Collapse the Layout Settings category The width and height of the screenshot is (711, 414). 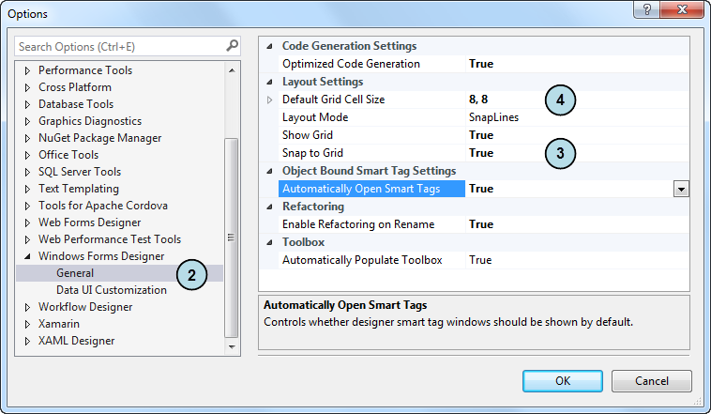(x=271, y=82)
